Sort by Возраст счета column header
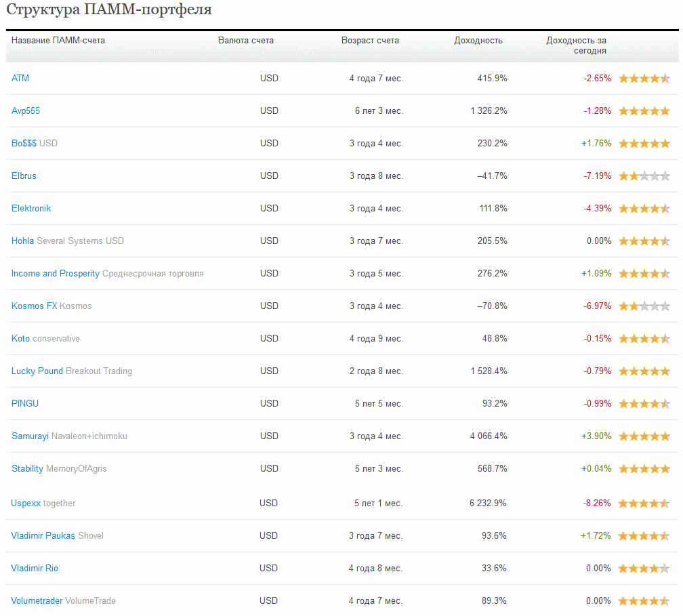 [x=370, y=41]
